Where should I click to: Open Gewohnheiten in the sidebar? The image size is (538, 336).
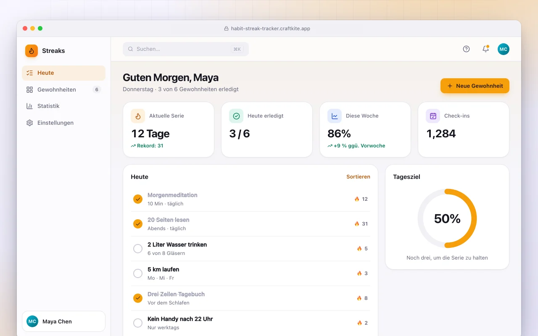point(63,89)
